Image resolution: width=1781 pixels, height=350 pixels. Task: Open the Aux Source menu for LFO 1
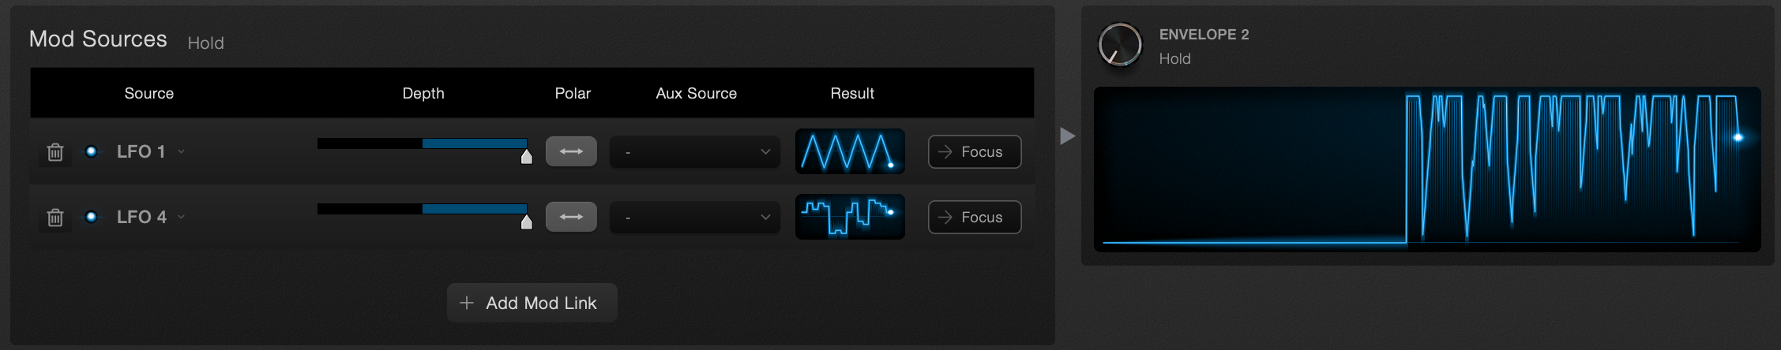pos(695,151)
